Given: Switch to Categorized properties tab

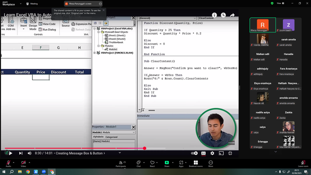Looking at the screenshot, I should (111, 137).
